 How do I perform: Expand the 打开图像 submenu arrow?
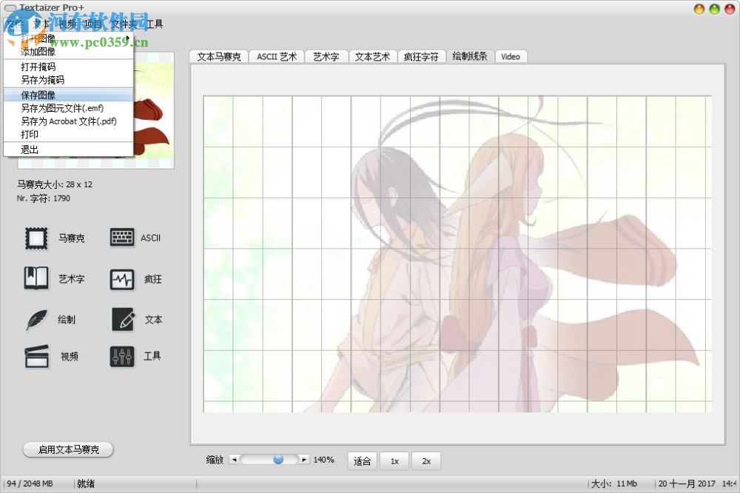[126, 38]
